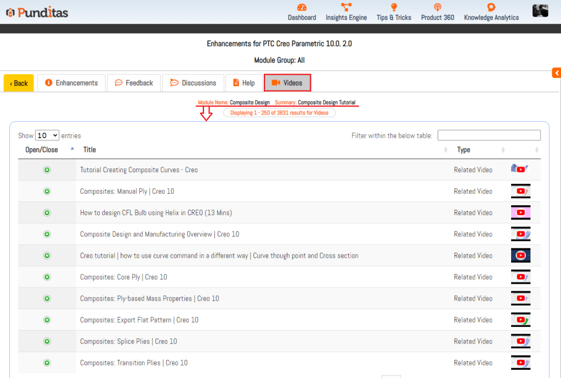Open Insights Engine from top navigation
This screenshot has height=378, width=561.
(x=346, y=8)
